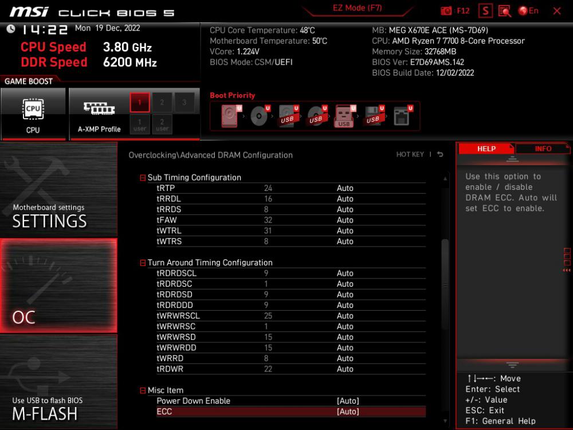Switch to the INFO tab
573x430 pixels.
coord(543,149)
